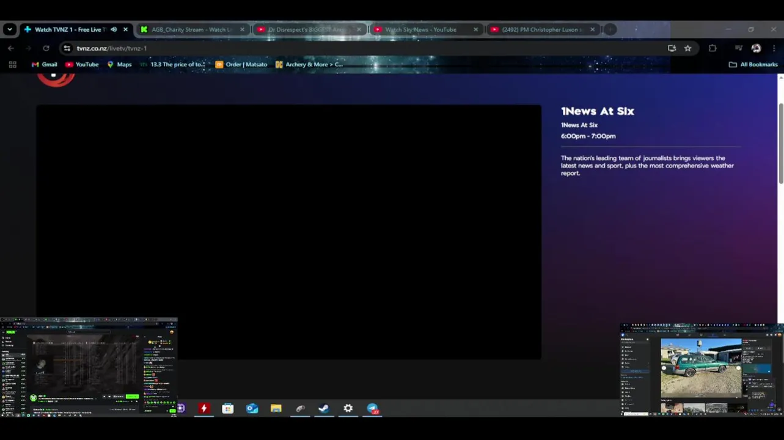Close the PM Christopher Luxon tab
The width and height of the screenshot is (784, 440).
click(592, 29)
